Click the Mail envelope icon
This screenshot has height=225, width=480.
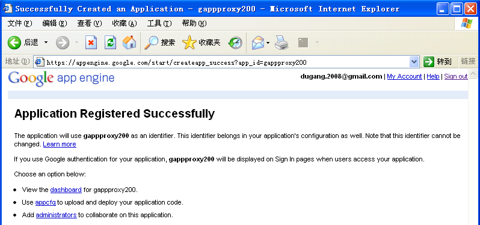pyautogui.click(x=258, y=43)
